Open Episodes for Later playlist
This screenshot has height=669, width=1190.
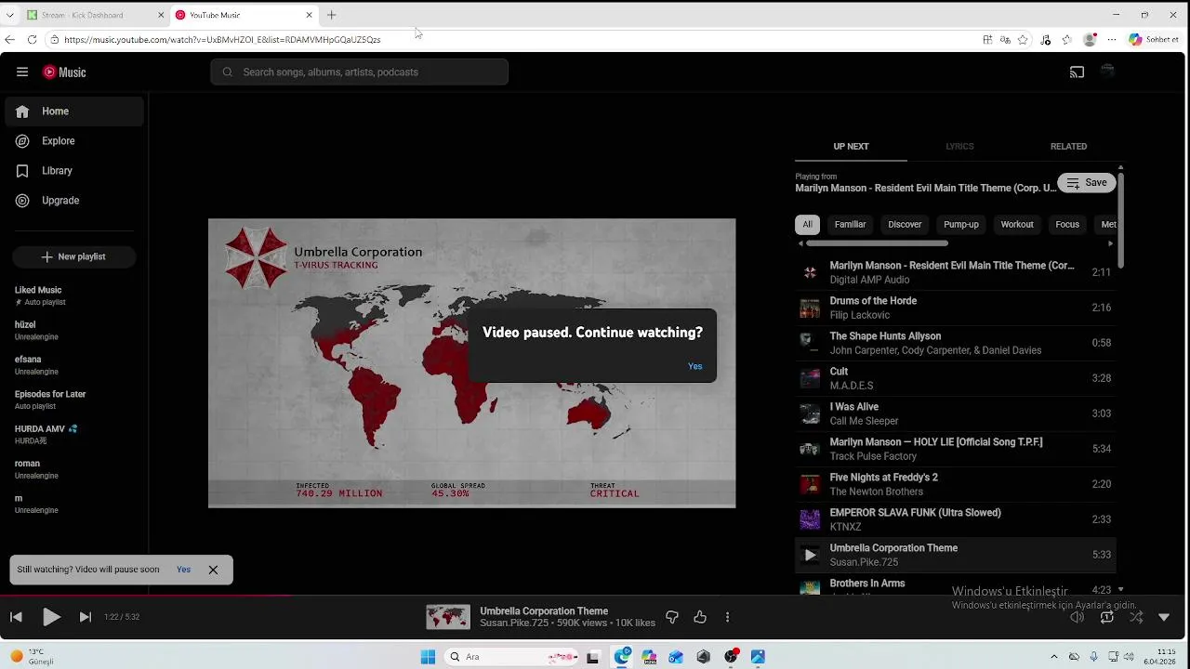[74, 400]
